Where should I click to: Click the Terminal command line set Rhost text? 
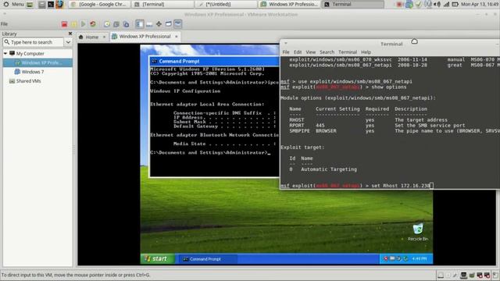[401, 186]
